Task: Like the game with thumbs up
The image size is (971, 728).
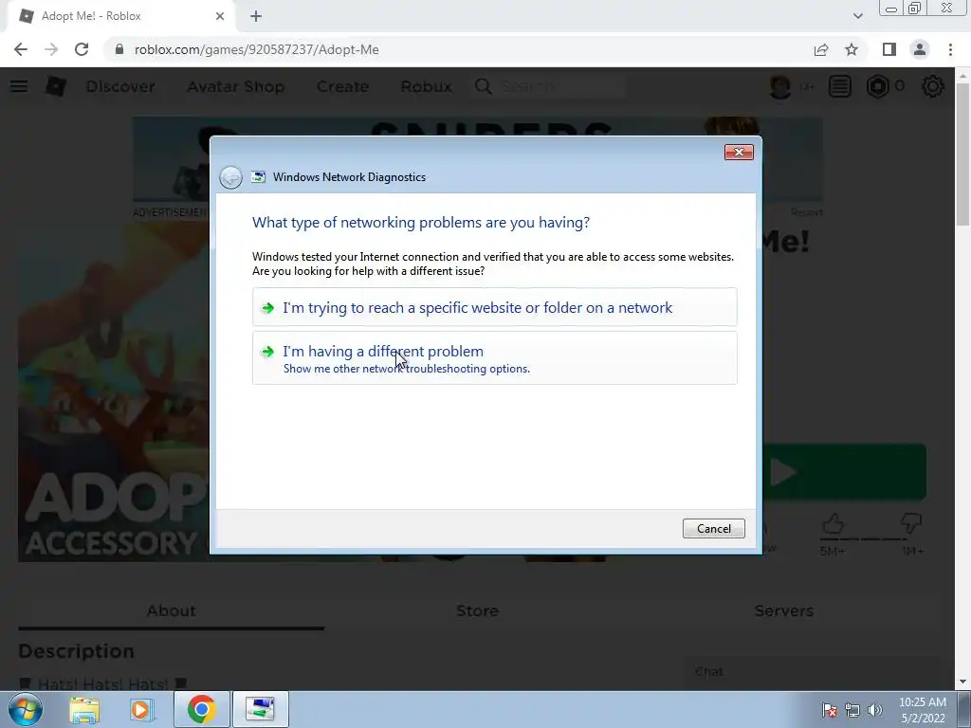Action: click(x=833, y=524)
